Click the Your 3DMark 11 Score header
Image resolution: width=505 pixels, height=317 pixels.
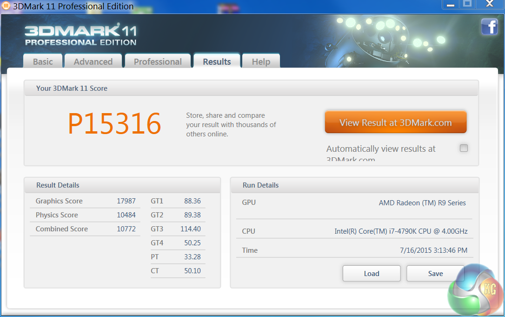point(251,88)
